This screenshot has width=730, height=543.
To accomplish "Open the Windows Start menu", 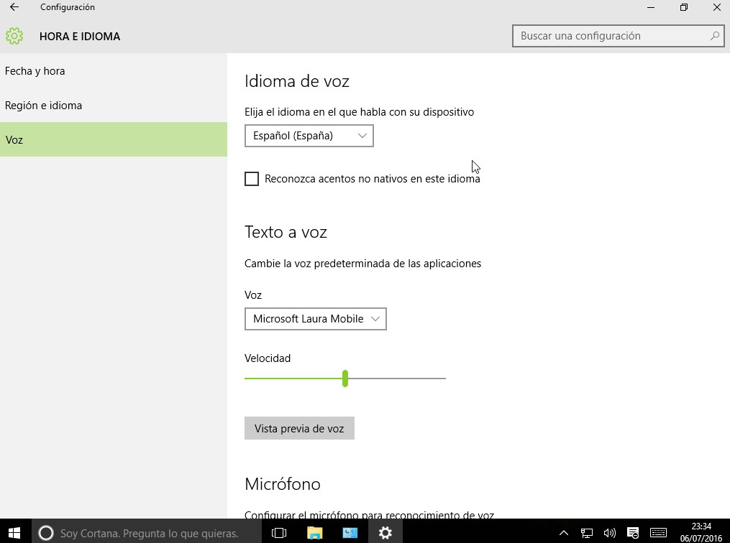I will click(x=15, y=532).
